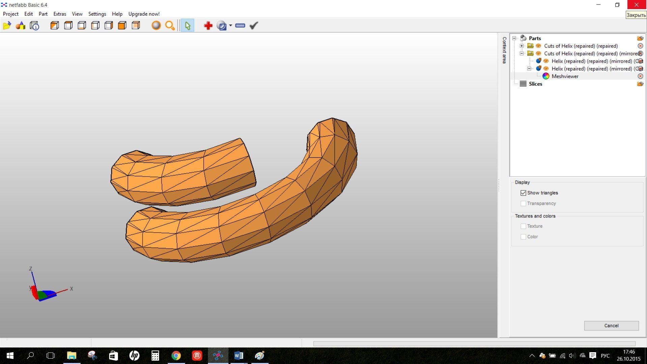647x364 pixels.
Task: Toggle eye of the Helix row above Meshviewer
Action: 546,68
